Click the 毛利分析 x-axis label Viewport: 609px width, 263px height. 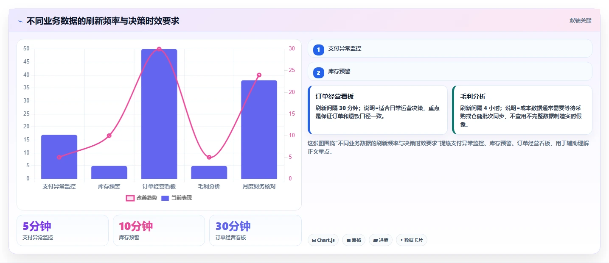[x=209, y=186]
